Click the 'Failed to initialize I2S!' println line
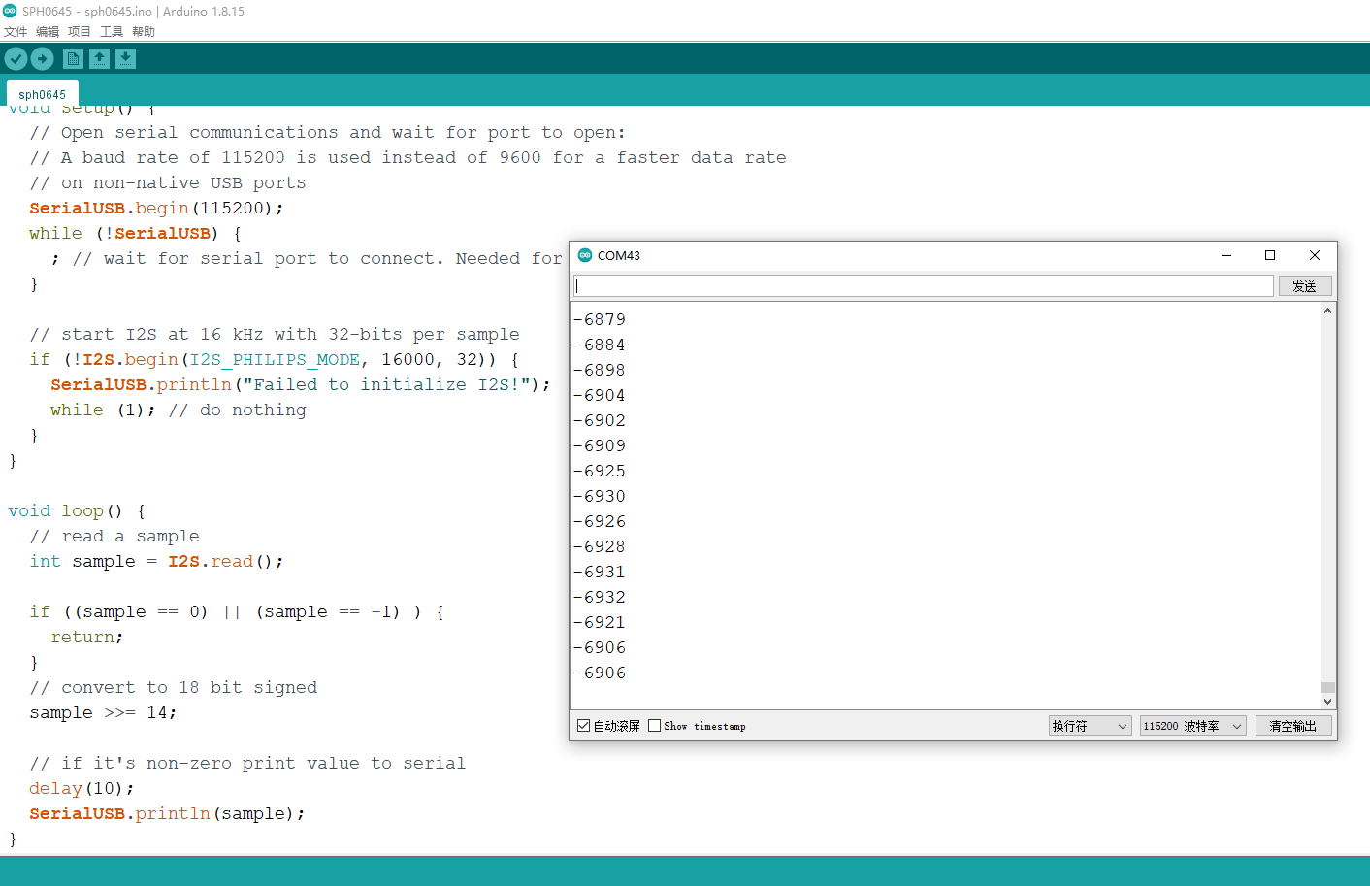Viewport: 1370px width, 886px height. tap(301, 384)
